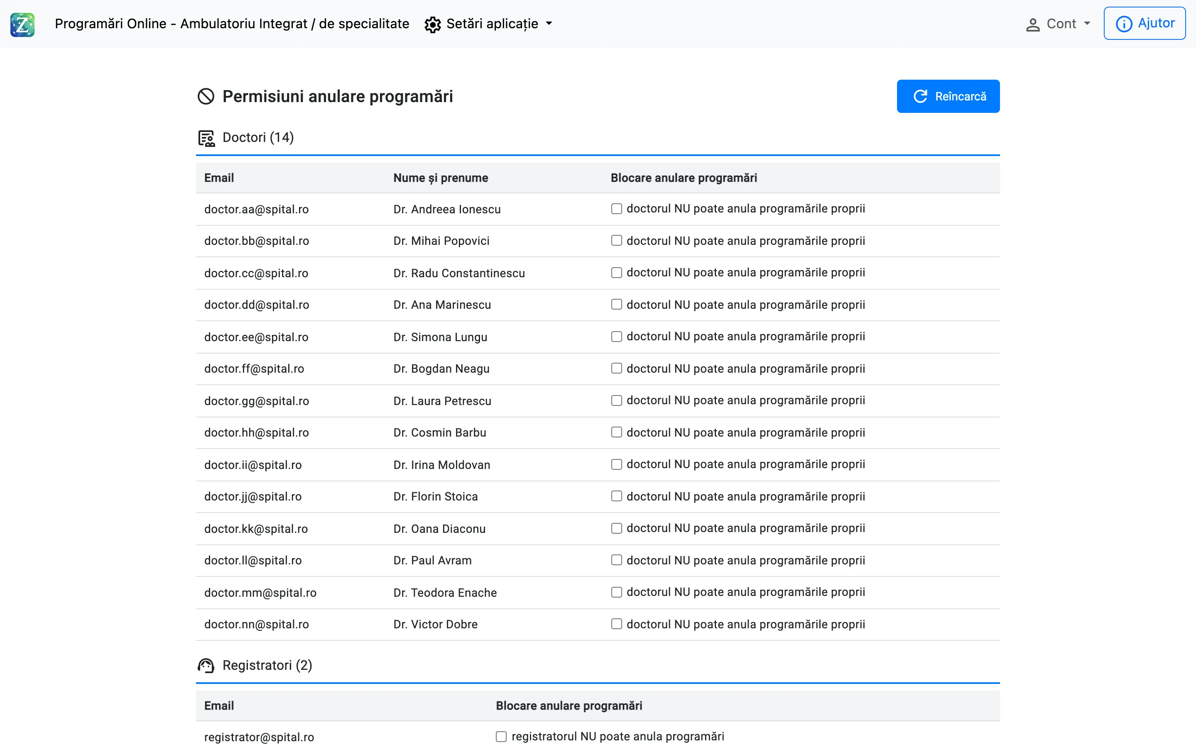Click the Permisiuni anulare programări title
The width and height of the screenshot is (1196, 747).
[338, 96]
